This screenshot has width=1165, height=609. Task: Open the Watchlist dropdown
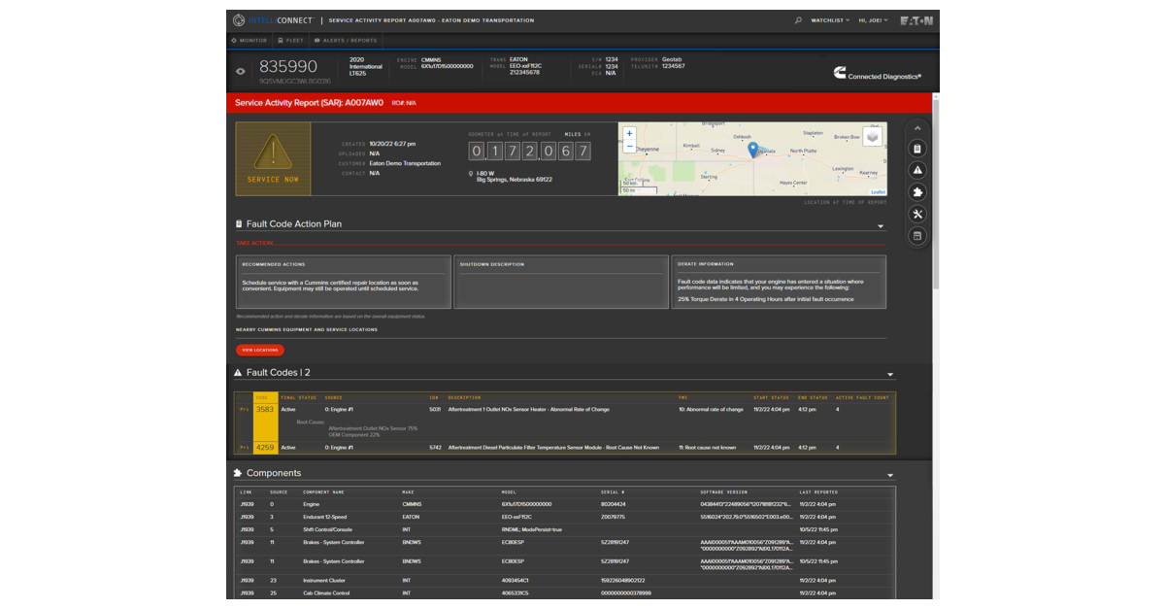tap(829, 19)
